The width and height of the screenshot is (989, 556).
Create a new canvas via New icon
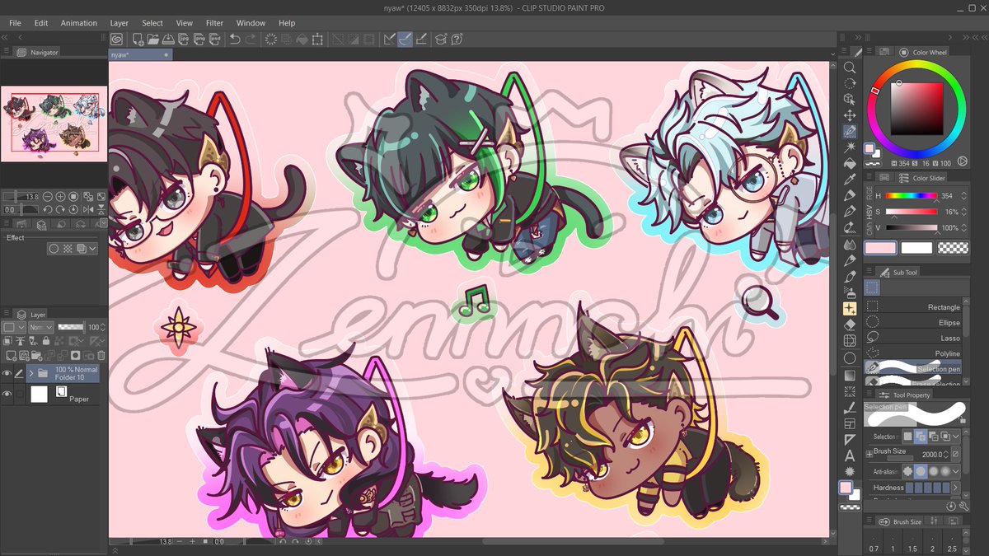click(138, 39)
